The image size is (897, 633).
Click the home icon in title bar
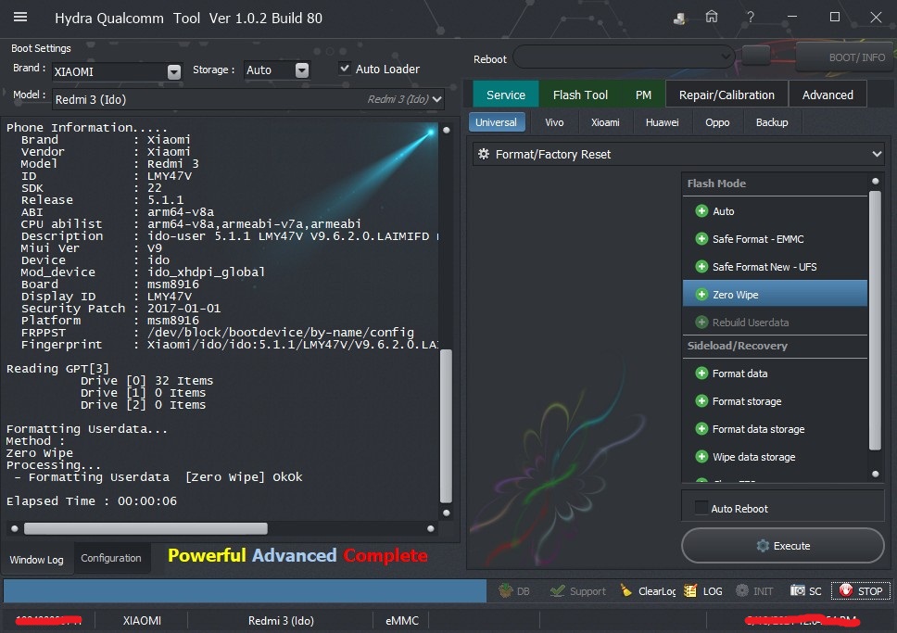pyautogui.click(x=711, y=18)
